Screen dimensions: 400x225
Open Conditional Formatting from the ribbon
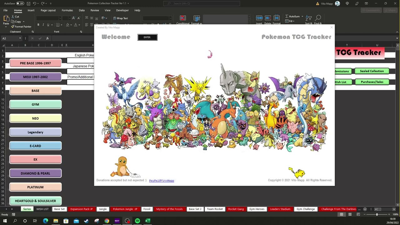pyautogui.click(x=183, y=18)
